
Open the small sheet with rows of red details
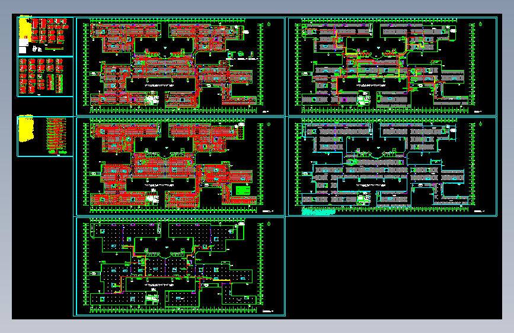(45, 76)
